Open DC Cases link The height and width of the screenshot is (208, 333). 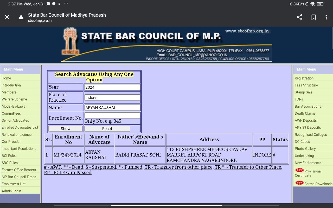point(302,142)
